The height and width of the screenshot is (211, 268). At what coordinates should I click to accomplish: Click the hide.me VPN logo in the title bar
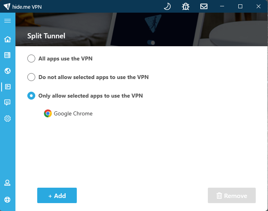pos(7,6)
